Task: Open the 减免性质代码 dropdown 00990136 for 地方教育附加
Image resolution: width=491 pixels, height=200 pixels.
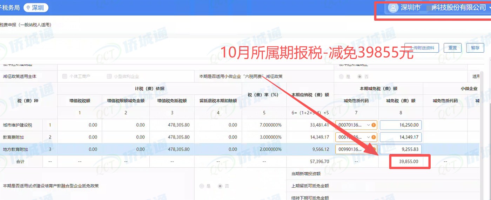Action: click(356, 149)
